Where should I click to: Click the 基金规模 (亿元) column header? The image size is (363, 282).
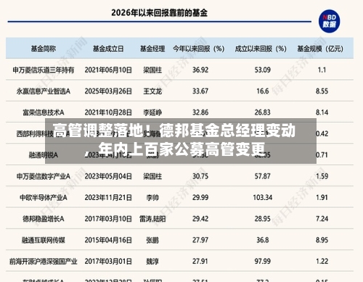(x=320, y=49)
